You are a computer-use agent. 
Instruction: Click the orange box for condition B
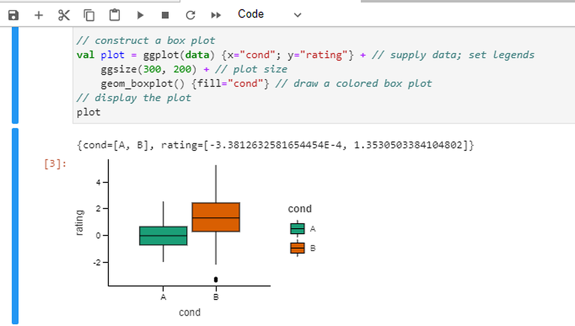pyautogui.click(x=216, y=217)
